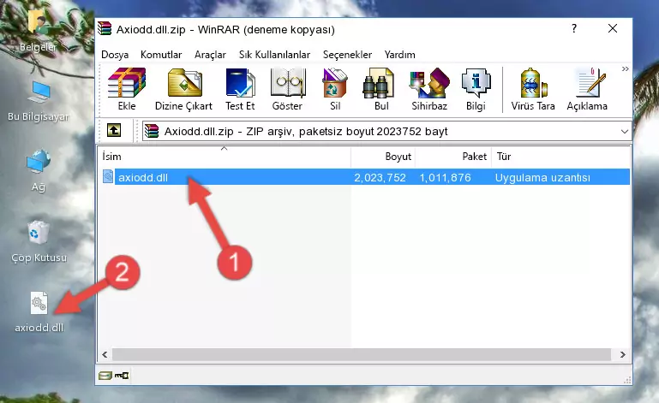The height and width of the screenshot is (403, 659).
Task: Click the 2,023,752 size value
Action: tap(380, 178)
